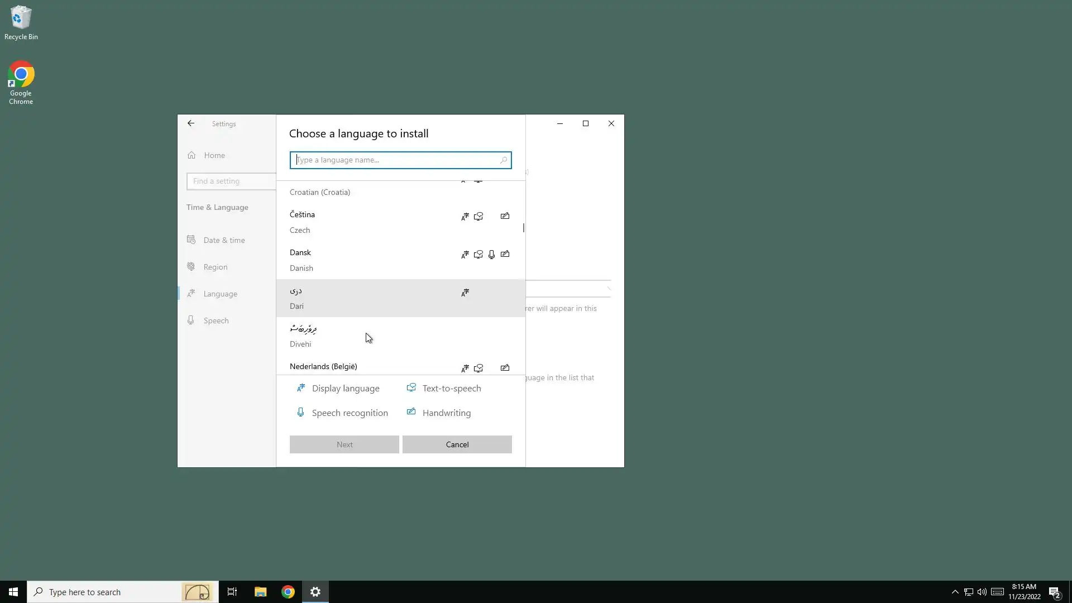Open File Explorer from the taskbar
This screenshot has height=603, width=1072.
(260, 592)
